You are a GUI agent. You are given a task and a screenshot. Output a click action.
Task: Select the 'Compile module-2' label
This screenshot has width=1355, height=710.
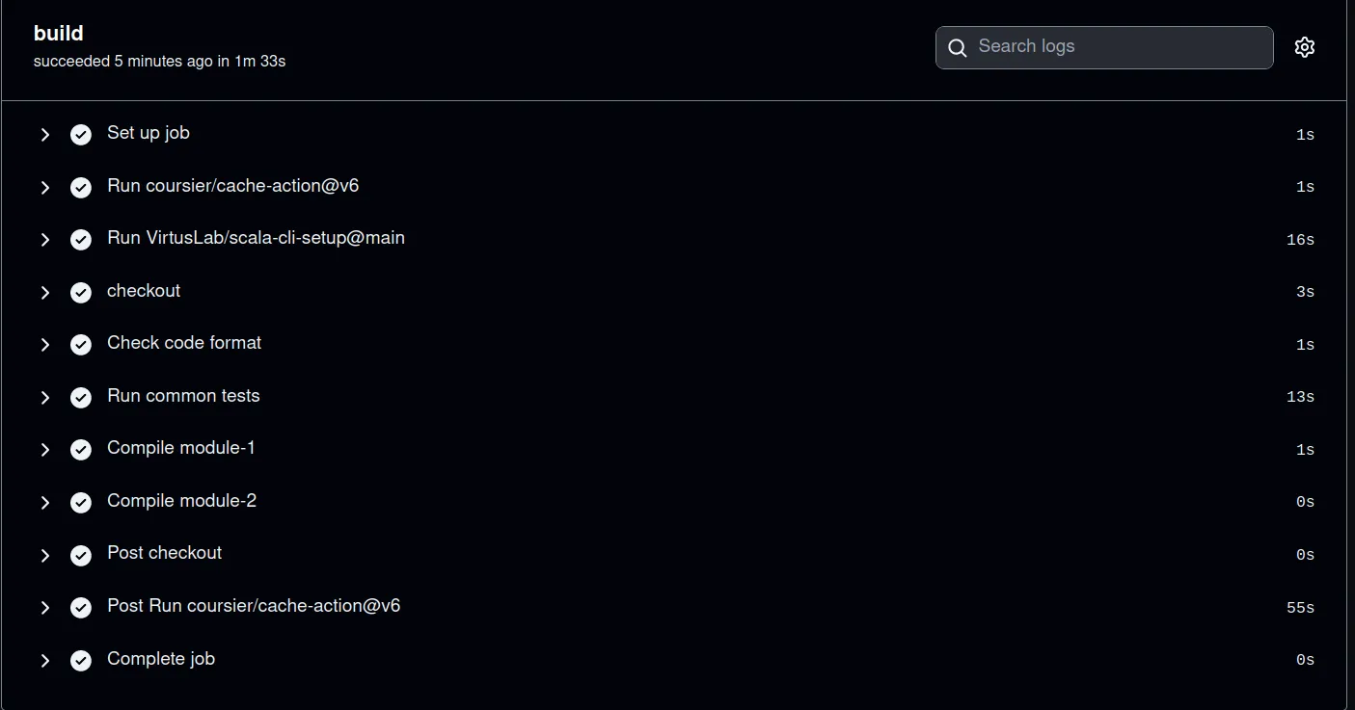click(x=181, y=501)
